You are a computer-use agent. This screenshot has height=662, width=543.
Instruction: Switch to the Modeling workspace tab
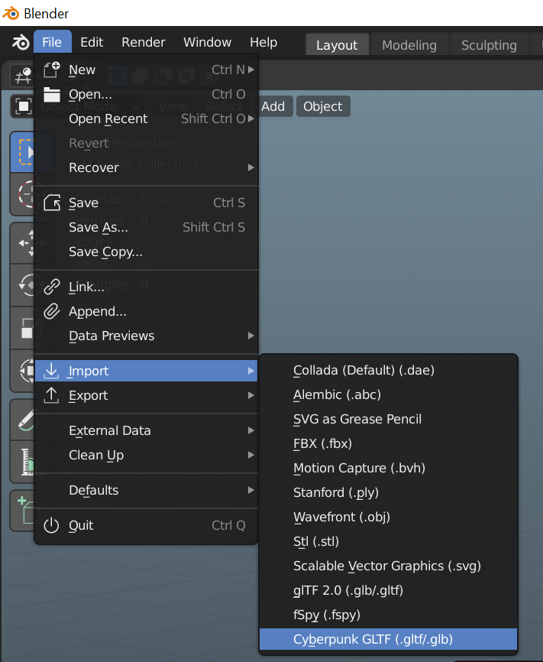tap(409, 45)
